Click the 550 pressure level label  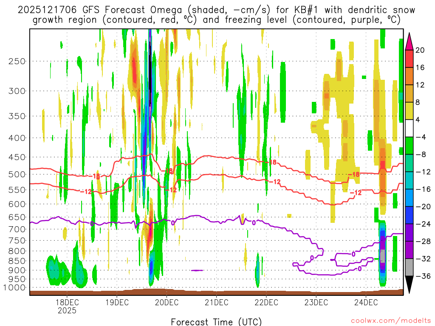click(17, 190)
